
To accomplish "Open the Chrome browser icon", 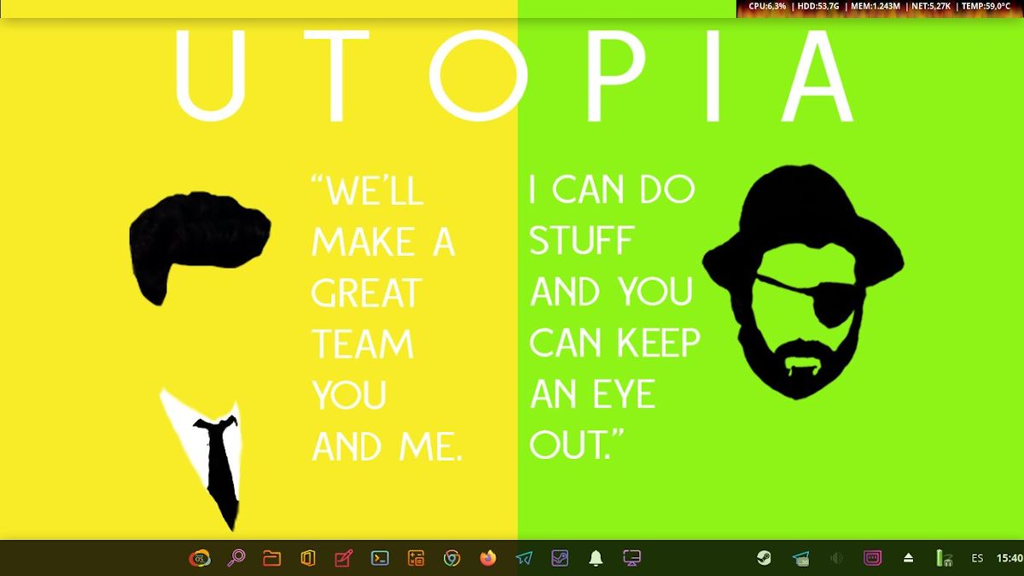I will [x=452, y=558].
